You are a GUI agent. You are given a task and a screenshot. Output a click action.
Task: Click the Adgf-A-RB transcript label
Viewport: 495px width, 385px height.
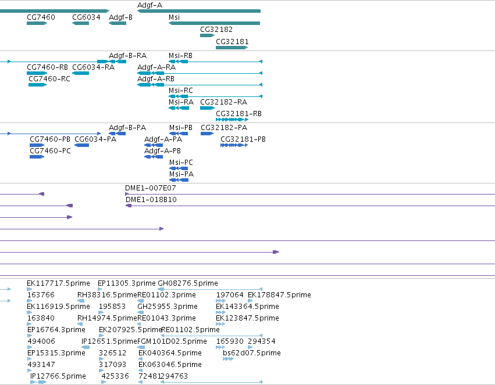pos(156,79)
